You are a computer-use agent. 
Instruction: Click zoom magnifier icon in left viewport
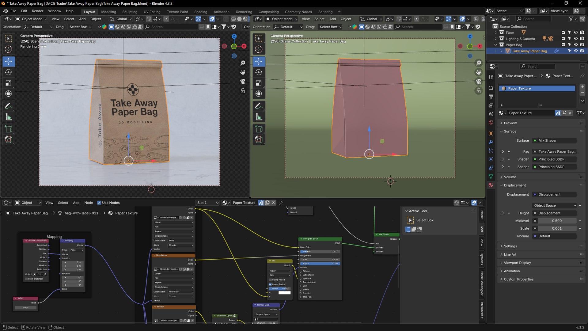pos(243,63)
